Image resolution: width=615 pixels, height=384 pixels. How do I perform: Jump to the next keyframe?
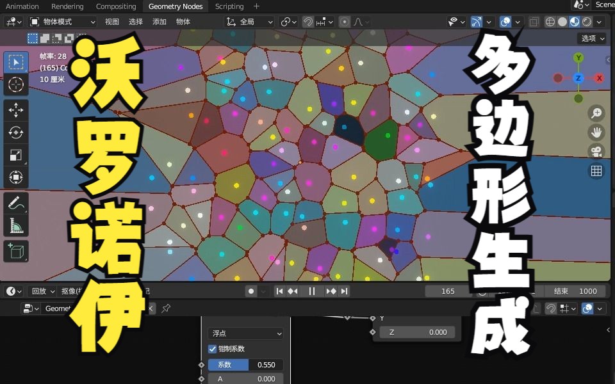coord(331,291)
